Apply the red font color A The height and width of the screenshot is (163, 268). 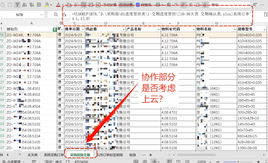[x=58, y=5]
